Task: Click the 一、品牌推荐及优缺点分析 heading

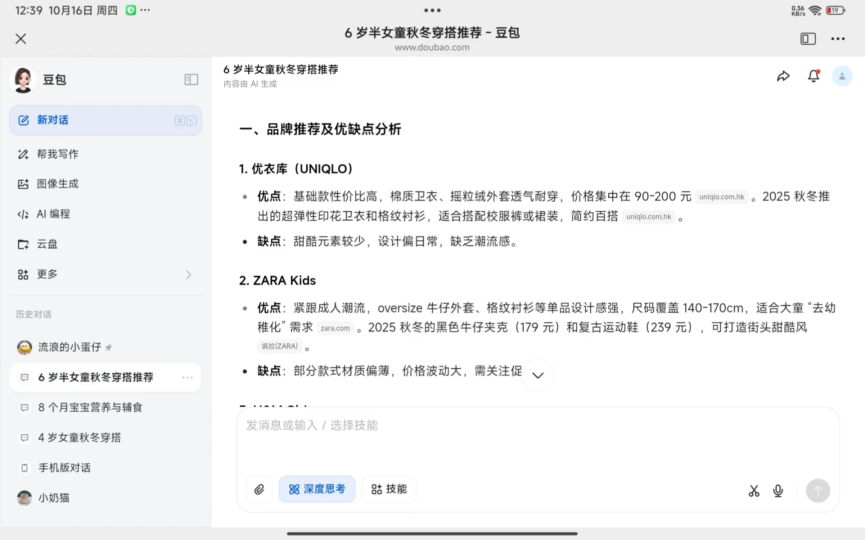Action: coord(320,129)
